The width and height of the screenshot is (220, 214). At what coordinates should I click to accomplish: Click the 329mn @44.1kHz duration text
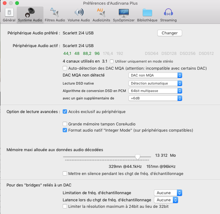(x=125, y=167)
